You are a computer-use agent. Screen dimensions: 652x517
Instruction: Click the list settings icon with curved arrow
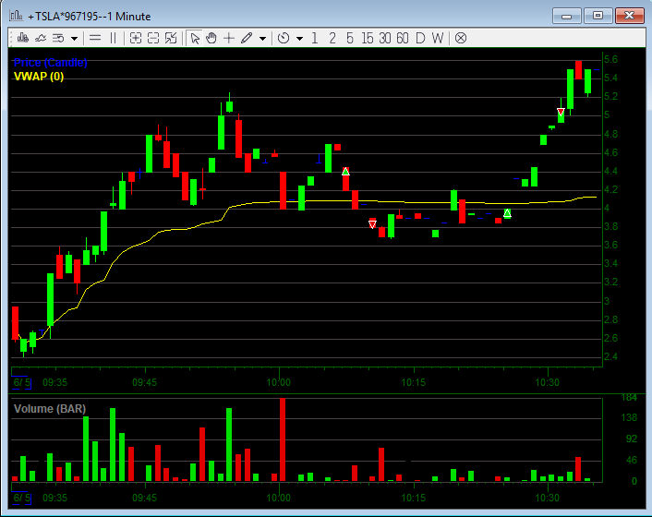point(58,38)
